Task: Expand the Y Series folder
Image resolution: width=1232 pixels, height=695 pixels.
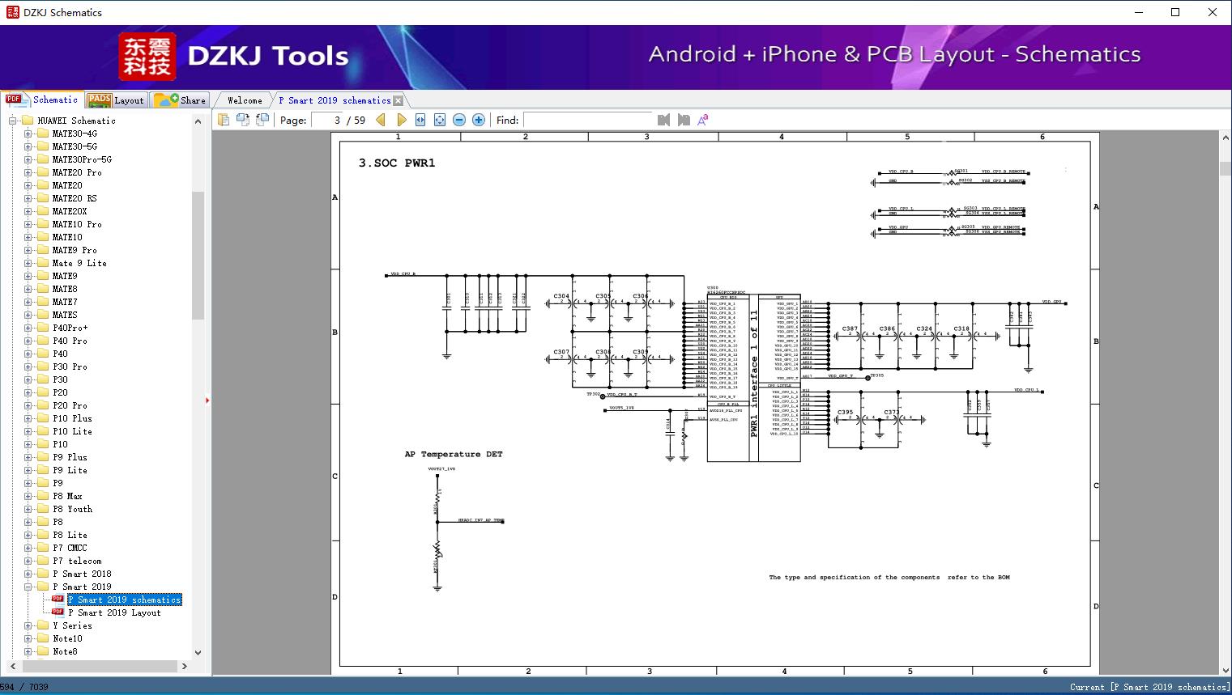Action: coord(28,625)
